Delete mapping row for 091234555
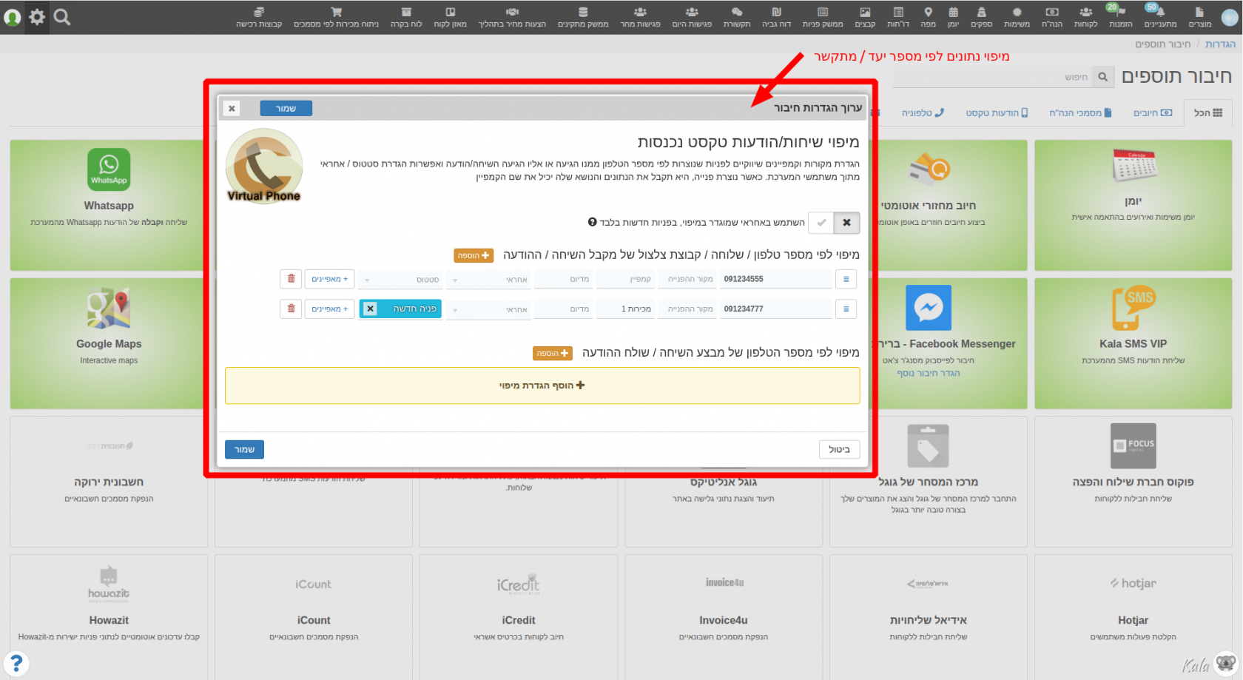The image size is (1243, 680). 291,279
